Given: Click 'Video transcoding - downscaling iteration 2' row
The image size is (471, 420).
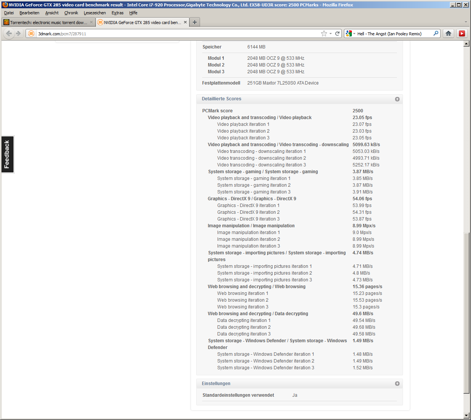Looking at the screenshot, I should pyautogui.click(x=298, y=158).
